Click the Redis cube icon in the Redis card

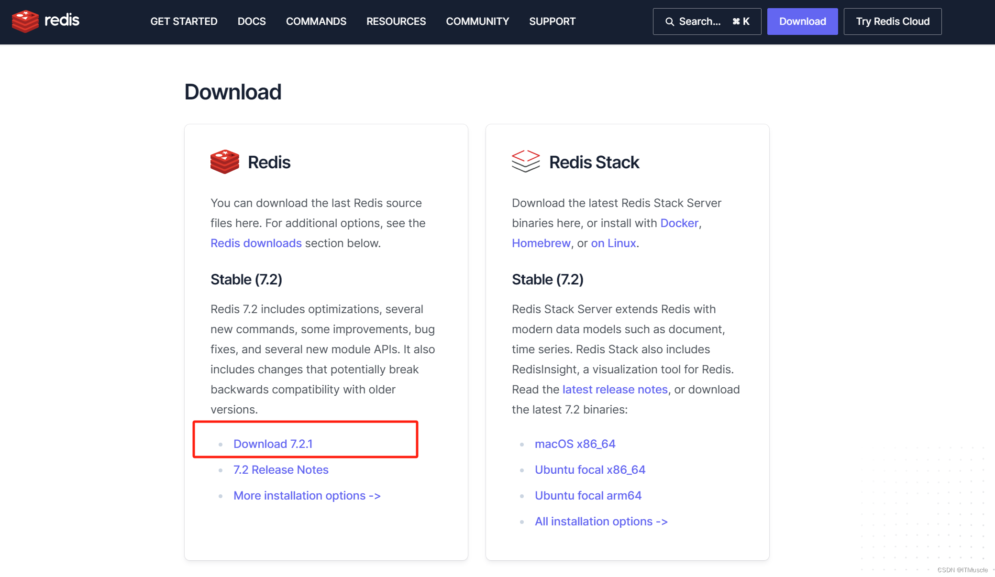click(x=224, y=162)
